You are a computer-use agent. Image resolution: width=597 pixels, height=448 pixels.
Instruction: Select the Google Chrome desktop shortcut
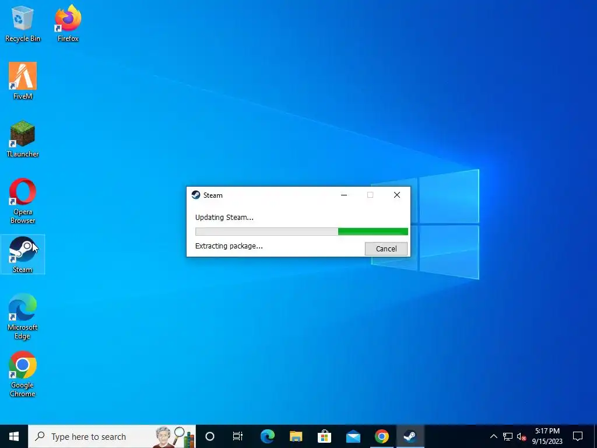(23, 374)
